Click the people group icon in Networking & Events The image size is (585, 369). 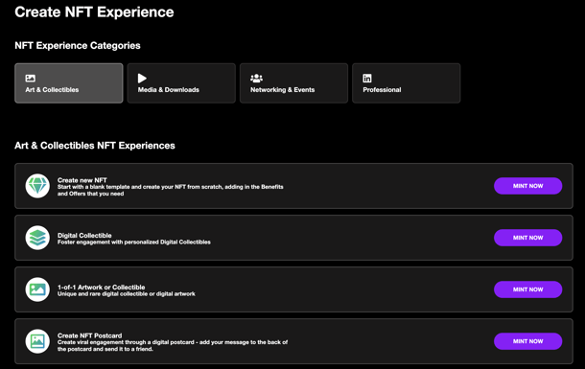coord(256,79)
